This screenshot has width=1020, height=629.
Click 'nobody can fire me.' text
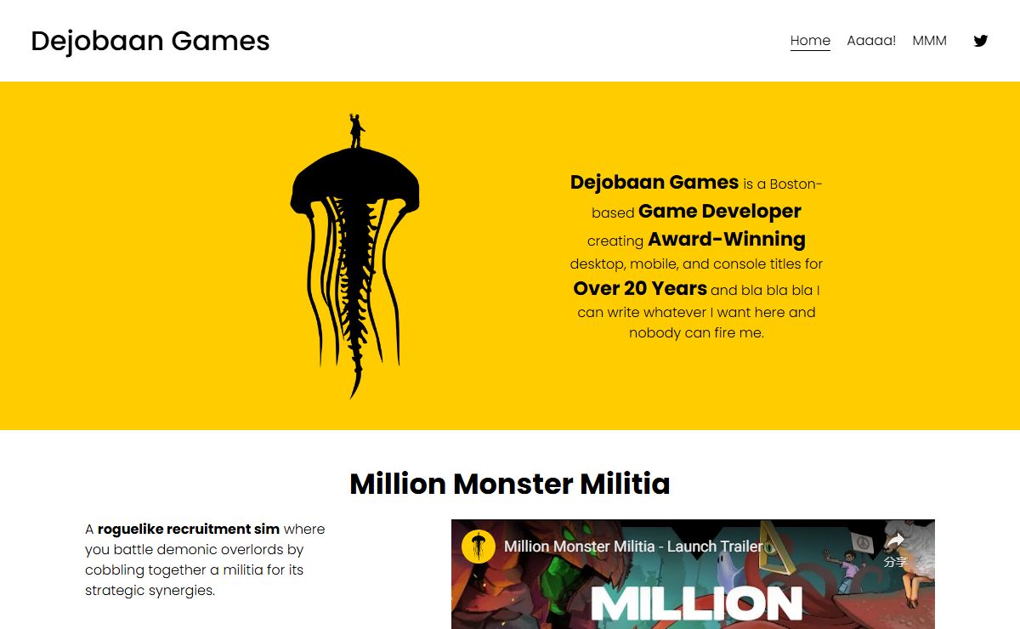[x=696, y=333]
